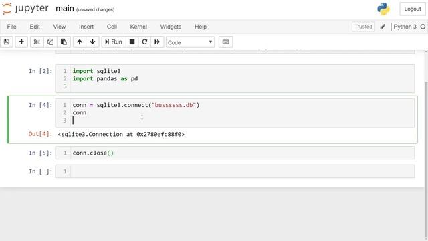The image size is (428, 241).
Task: Move selected cell down arrow
Action: [x=92, y=42]
